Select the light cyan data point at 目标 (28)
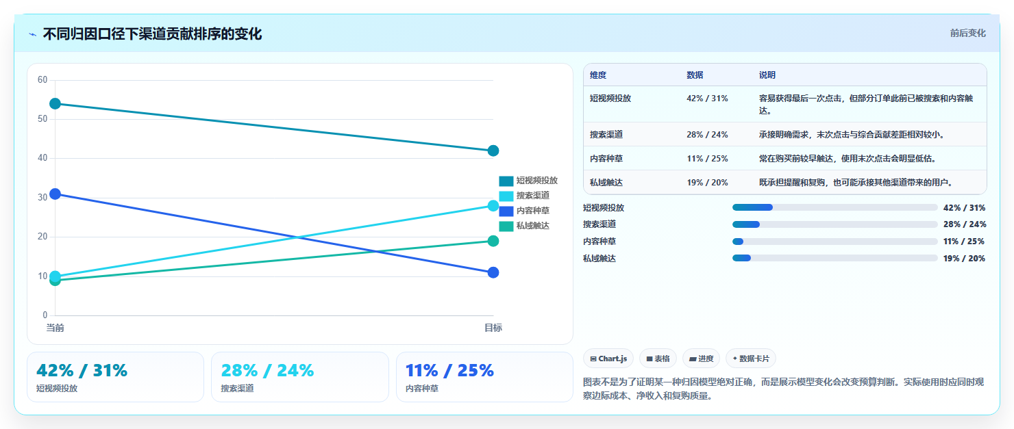The height and width of the screenshot is (429, 1014). pyautogui.click(x=493, y=206)
